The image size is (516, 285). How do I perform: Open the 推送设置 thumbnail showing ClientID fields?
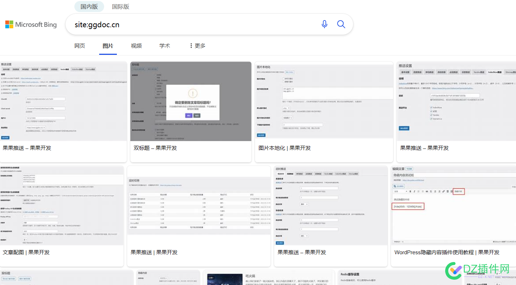(x=63, y=101)
